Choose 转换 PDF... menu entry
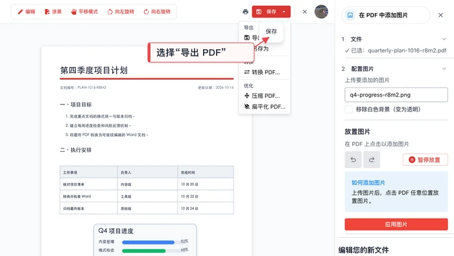The height and width of the screenshot is (256, 454). click(x=262, y=72)
